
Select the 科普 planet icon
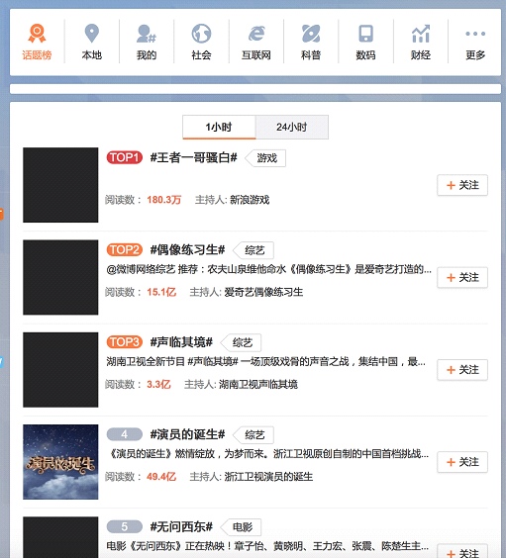(x=311, y=34)
